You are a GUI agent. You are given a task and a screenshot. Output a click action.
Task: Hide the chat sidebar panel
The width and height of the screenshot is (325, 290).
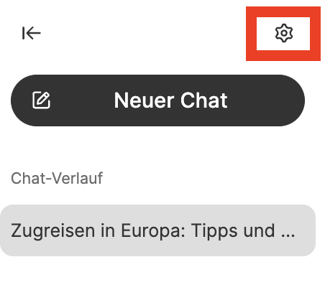pyautogui.click(x=32, y=33)
